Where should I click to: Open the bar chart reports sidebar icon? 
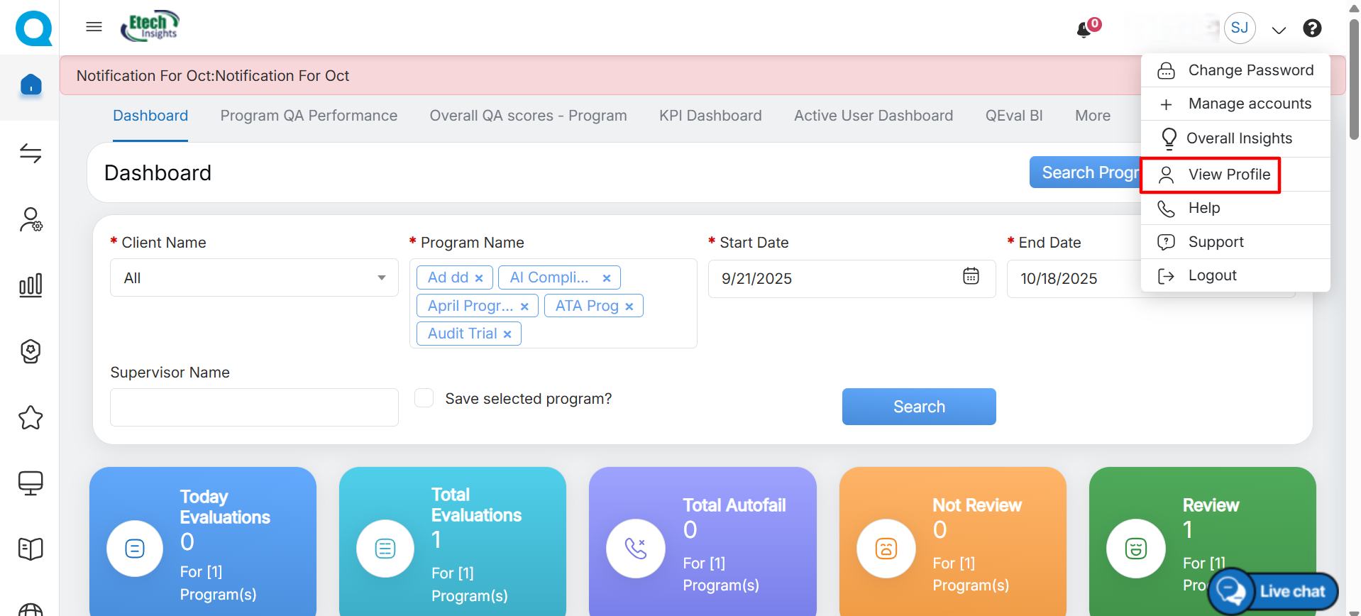pyautogui.click(x=31, y=285)
